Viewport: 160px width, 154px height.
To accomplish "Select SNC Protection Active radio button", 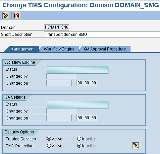I will click(x=49, y=146).
